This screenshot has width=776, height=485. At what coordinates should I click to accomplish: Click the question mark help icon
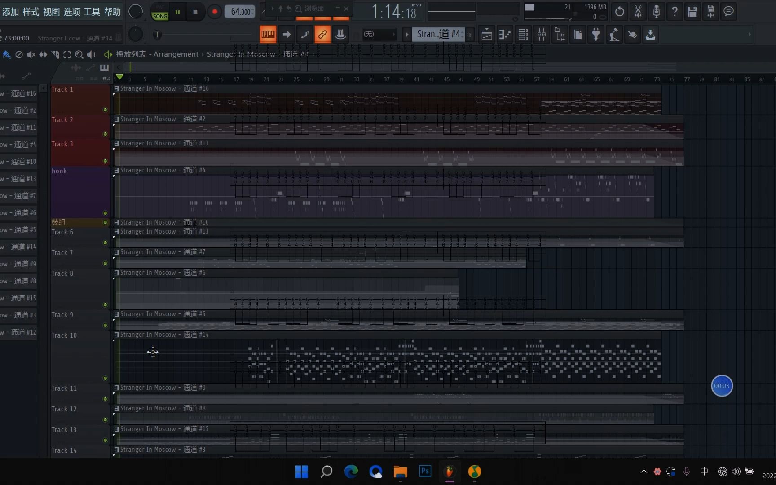point(675,12)
